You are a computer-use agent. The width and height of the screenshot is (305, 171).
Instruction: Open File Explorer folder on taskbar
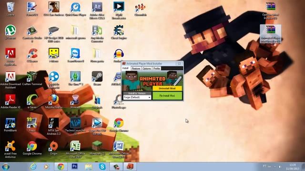coord(88,167)
